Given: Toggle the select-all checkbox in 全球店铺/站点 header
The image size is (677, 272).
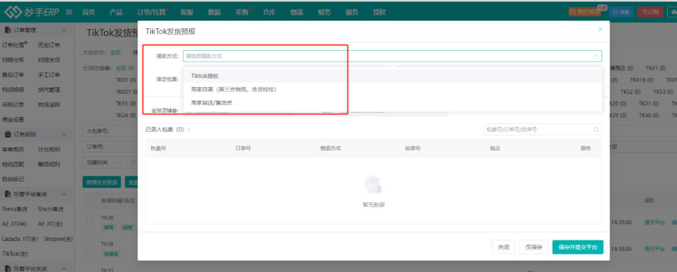Looking at the screenshot, I should pyautogui.click(x=90, y=201).
